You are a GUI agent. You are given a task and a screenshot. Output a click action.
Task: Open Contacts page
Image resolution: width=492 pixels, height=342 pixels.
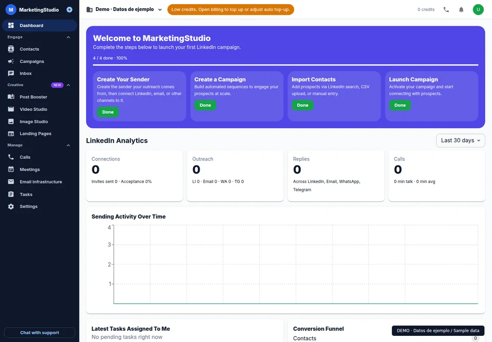39,49
